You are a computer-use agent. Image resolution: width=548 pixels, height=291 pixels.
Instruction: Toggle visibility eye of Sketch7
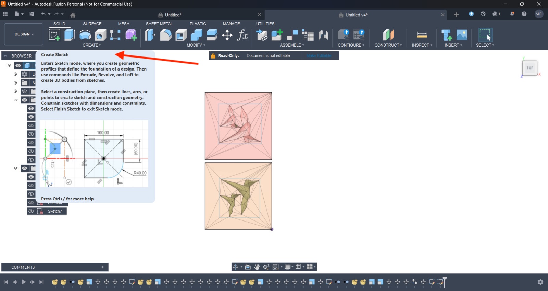pos(31,211)
